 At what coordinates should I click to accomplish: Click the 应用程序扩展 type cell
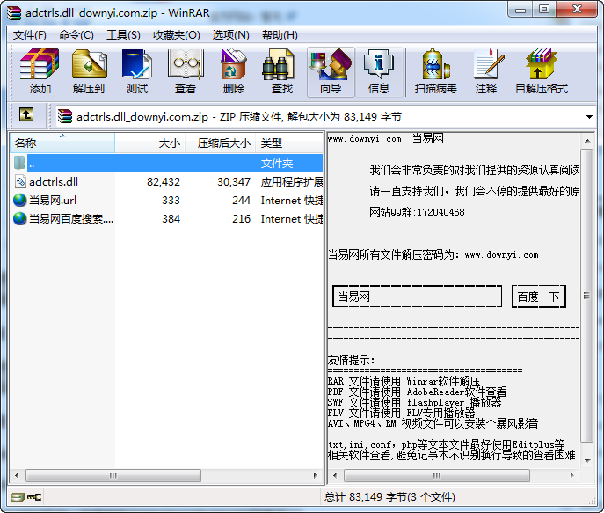[x=292, y=181]
